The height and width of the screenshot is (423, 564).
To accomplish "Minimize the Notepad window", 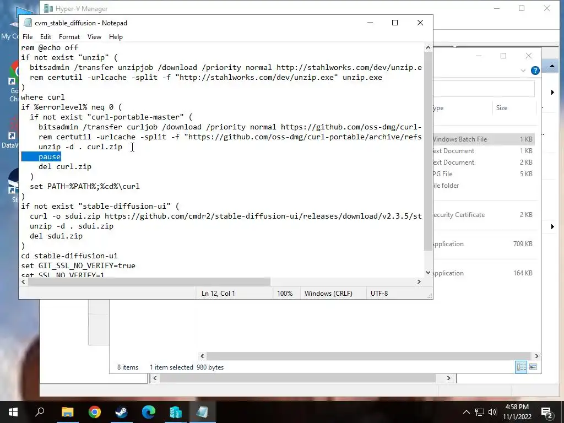I will [x=370, y=23].
